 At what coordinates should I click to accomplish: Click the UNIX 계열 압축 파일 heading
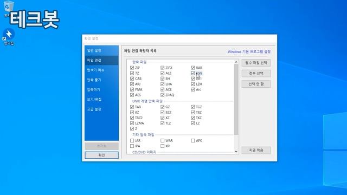coord(147,101)
